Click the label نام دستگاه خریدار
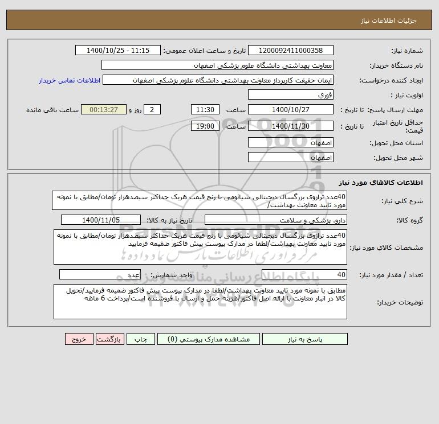 396,65
